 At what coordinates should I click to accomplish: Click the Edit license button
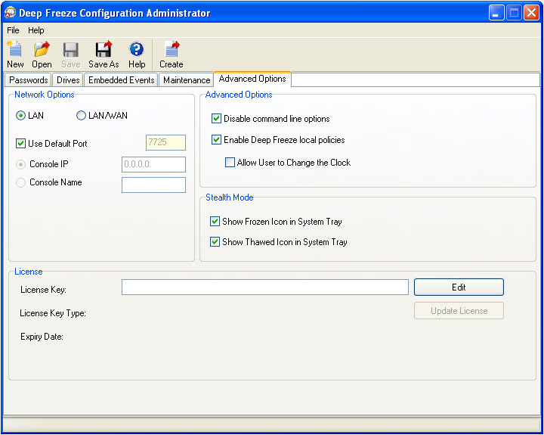(x=459, y=287)
